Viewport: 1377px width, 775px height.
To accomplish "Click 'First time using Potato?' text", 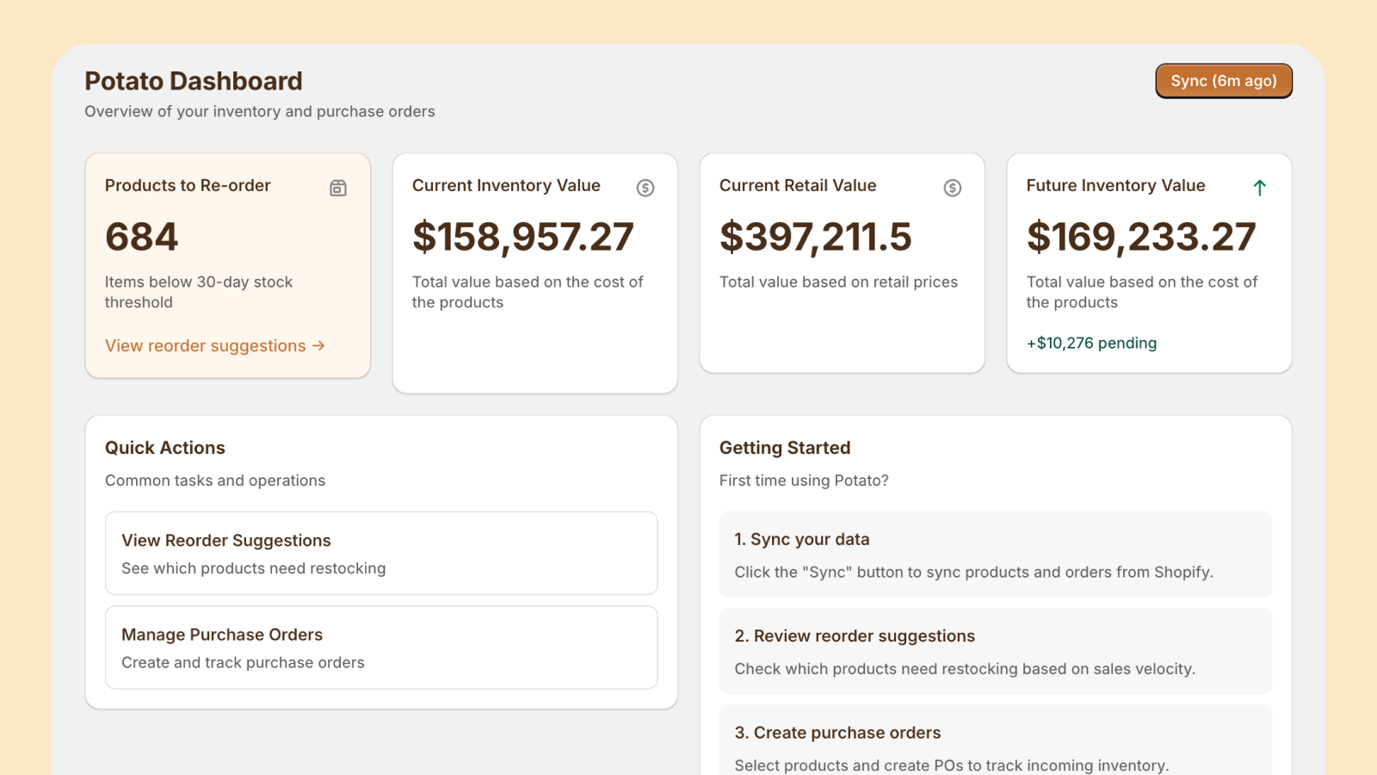I will pos(804,480).
